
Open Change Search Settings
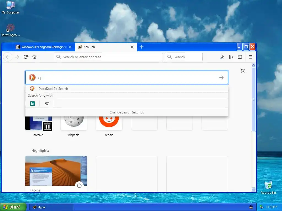point(127,112)
